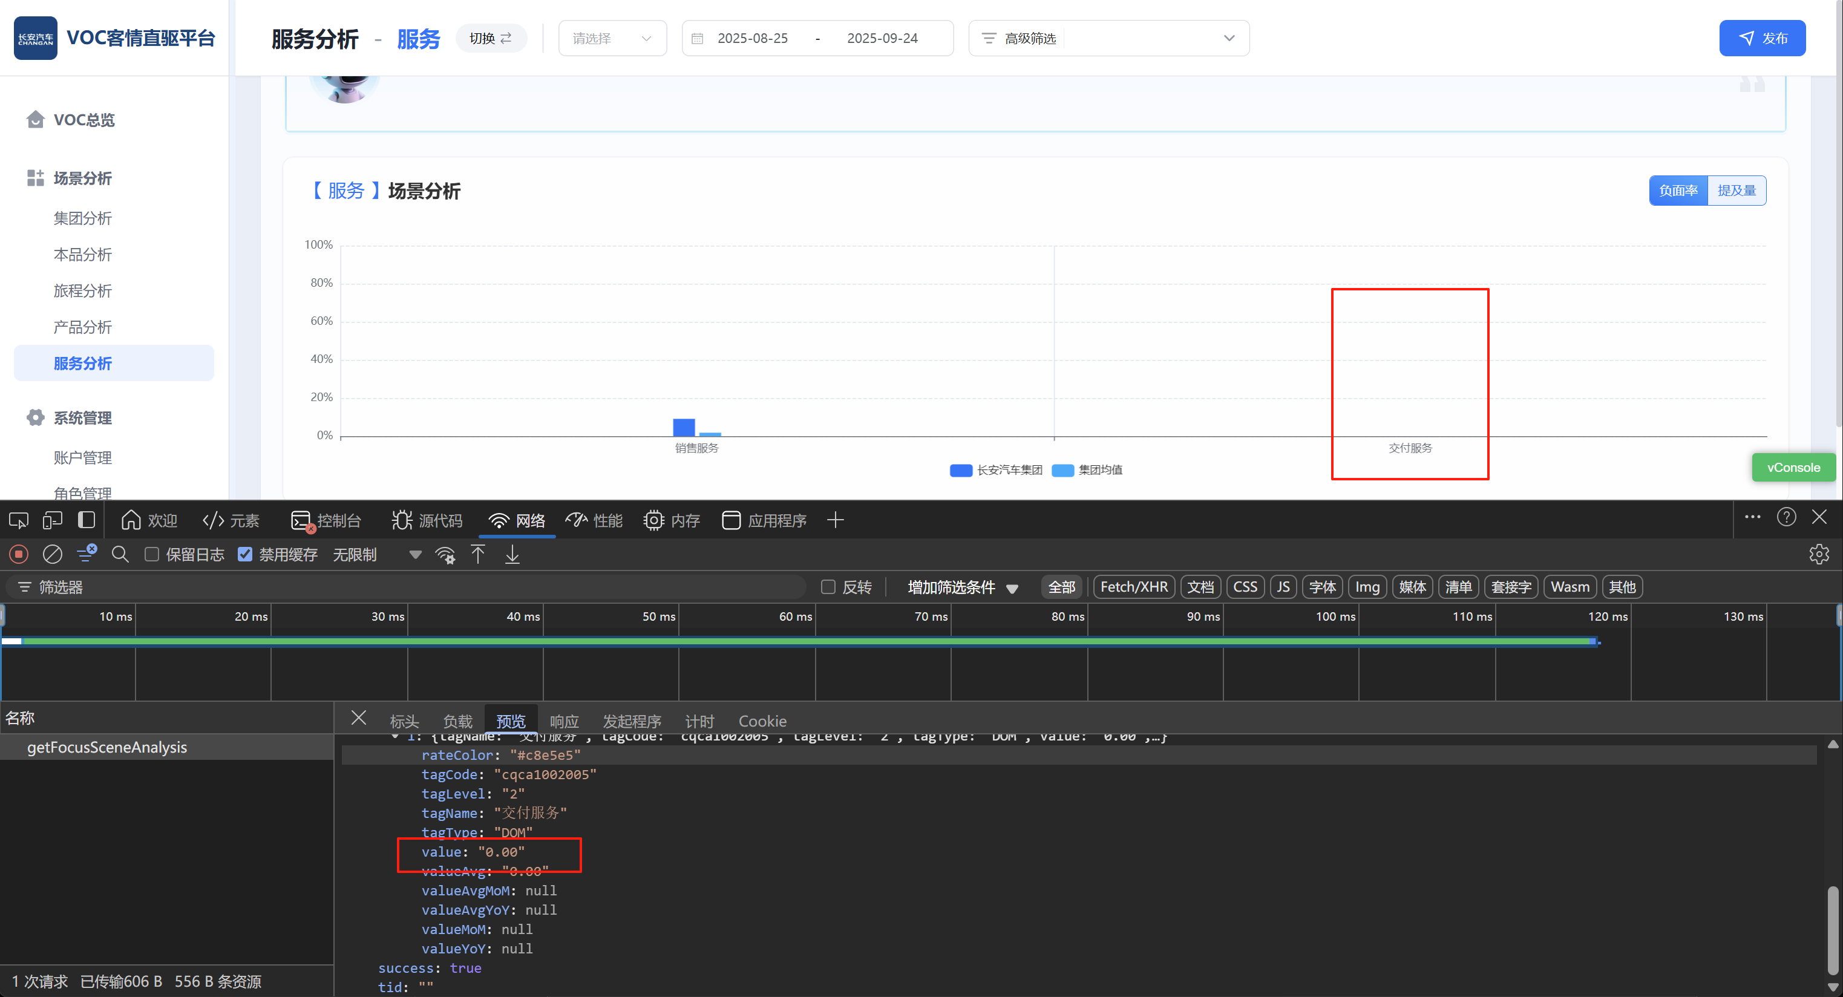Open DevTools network settings gear

[x=1818, y=554]
